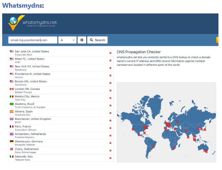Click the Search button
222x170 pixels.
tap(97, 40)
